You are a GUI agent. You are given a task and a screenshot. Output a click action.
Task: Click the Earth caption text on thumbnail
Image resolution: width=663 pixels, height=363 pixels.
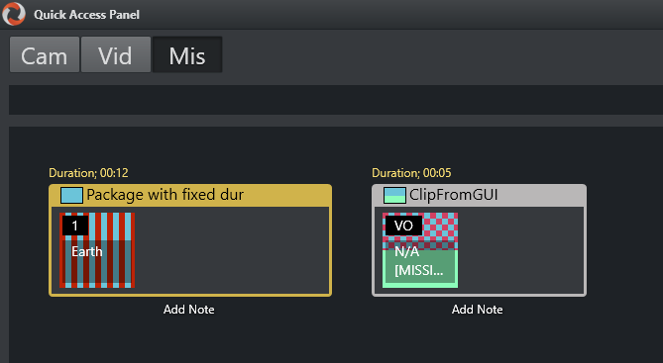pyautogui.click(x=86, y=251)
